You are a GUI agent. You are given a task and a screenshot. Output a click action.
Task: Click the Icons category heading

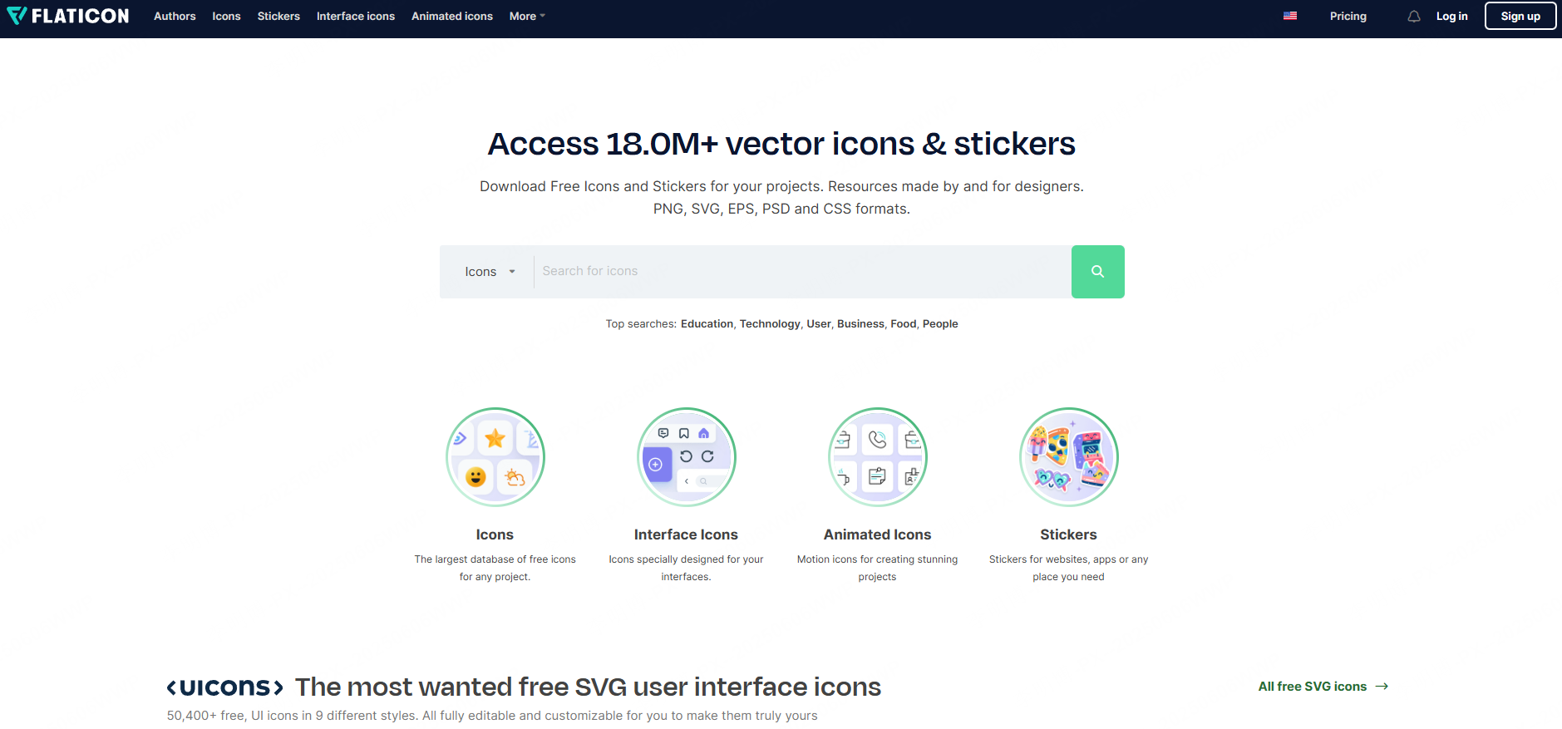(495, 534)
